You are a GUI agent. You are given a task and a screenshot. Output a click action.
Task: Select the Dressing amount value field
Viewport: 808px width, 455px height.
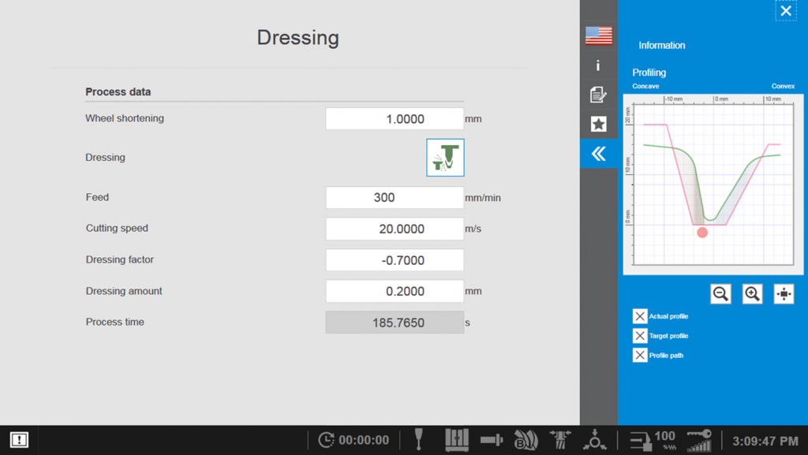point(395,291)
